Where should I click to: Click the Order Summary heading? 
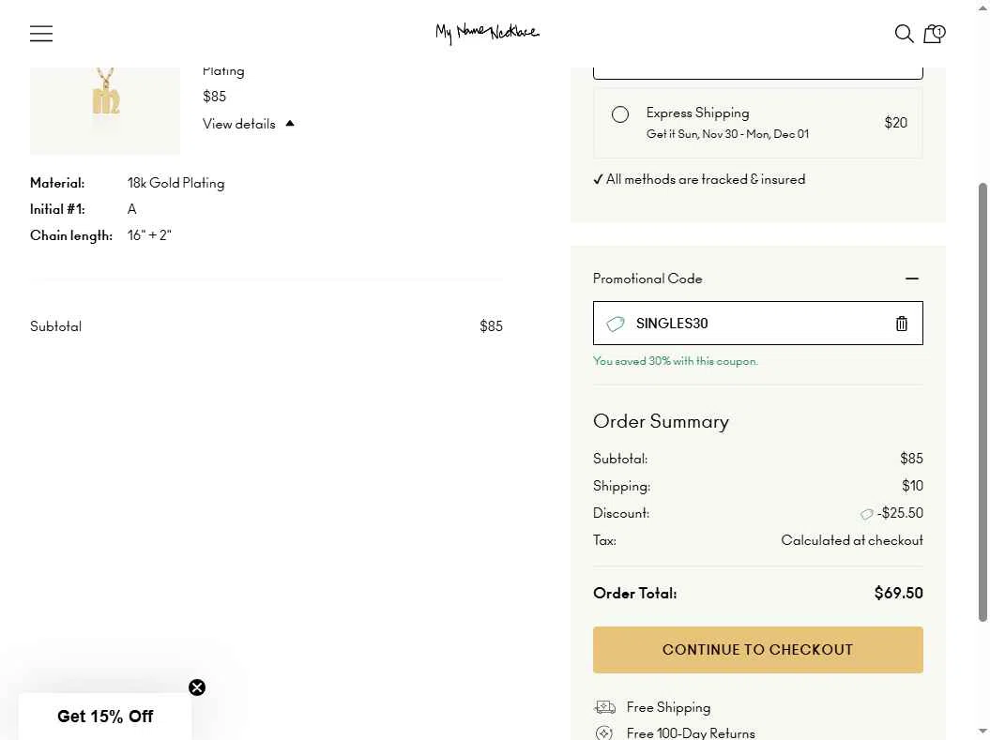pyautogui.click(x=661, y=421)
